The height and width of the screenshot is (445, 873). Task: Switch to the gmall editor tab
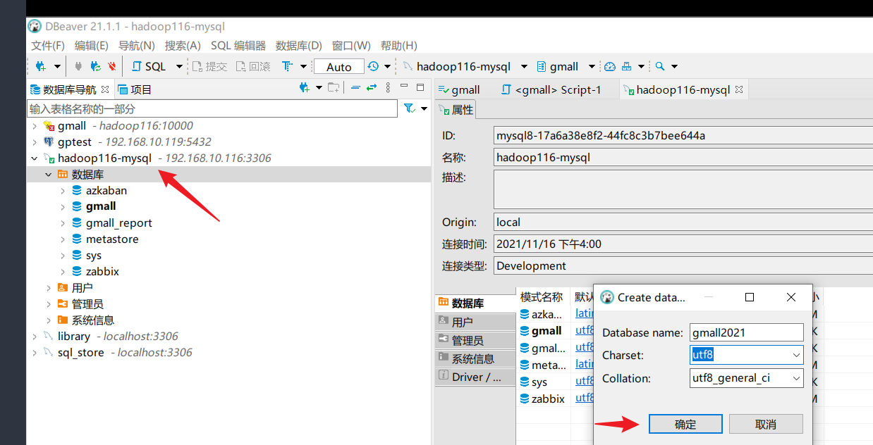coord(459,89)
